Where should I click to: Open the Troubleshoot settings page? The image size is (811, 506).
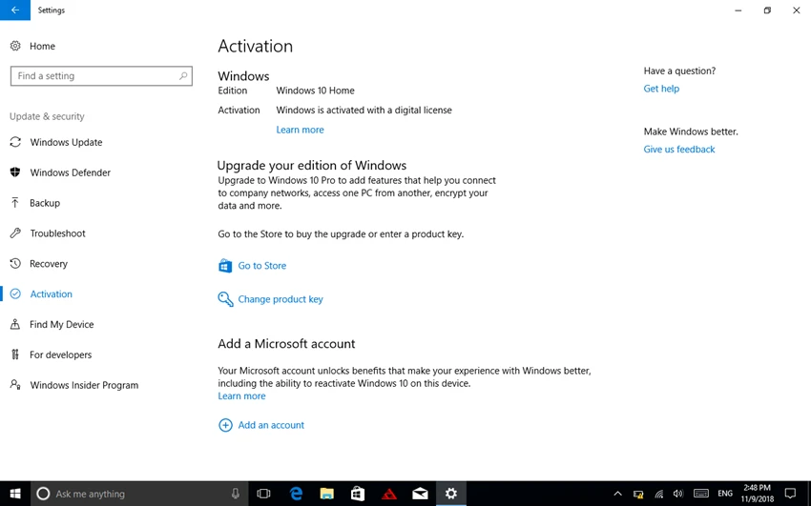point(58,233)
